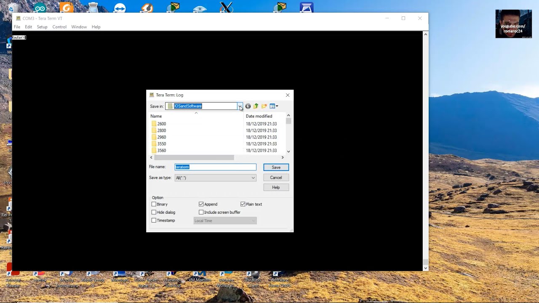Click the scanner desktop icon at top
The height and width of the screenshot is (303, 539).
coord(307,8)
